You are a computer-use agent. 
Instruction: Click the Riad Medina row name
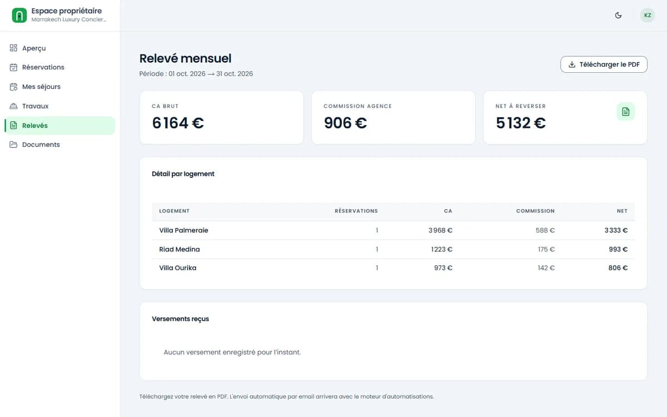180,249
